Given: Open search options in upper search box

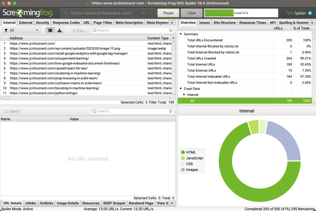Looking at the screenshot, I should click(171, 31).
